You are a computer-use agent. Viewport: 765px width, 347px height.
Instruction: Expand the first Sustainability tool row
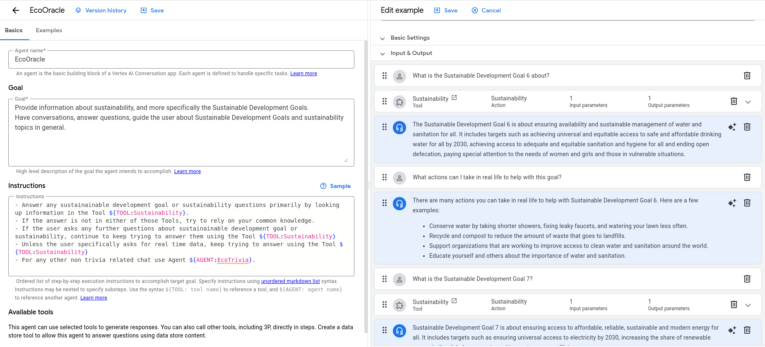[x=748, y=102]
